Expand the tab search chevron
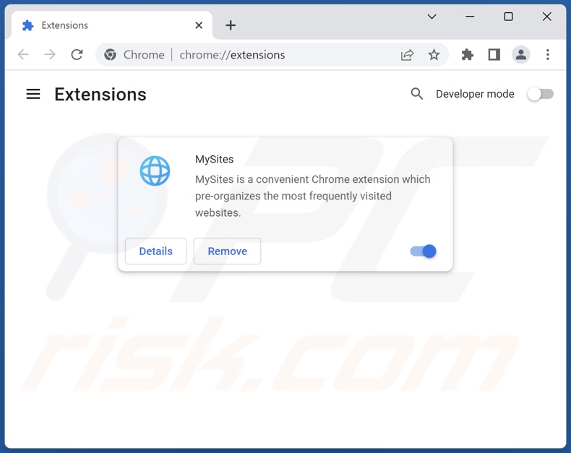The width and height of the screenshot is (571, 453). (x=432, y=17)
